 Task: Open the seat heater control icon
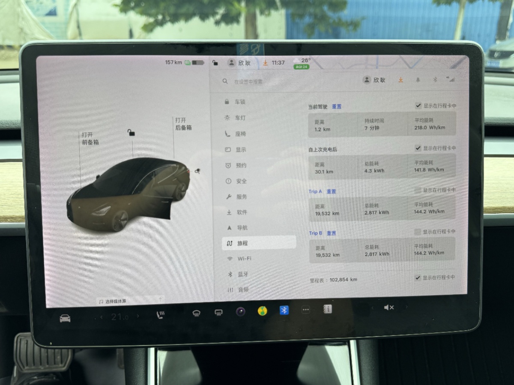coord(161,315)
